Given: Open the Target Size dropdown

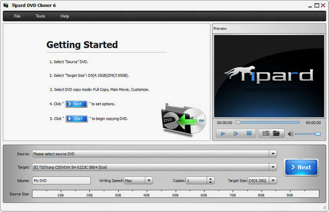Looking at the screenshot, I should (x=273, y=180).
